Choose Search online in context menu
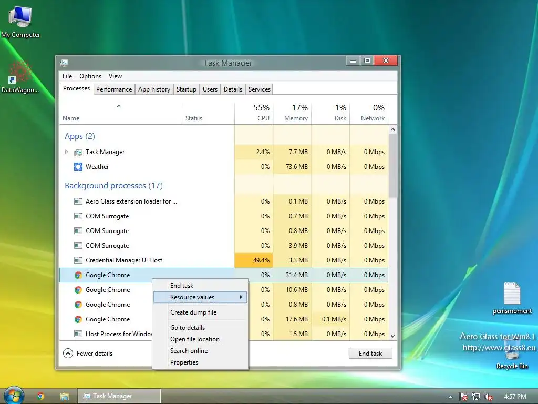The height and width of the screenshot is (404, 538). 200,351
